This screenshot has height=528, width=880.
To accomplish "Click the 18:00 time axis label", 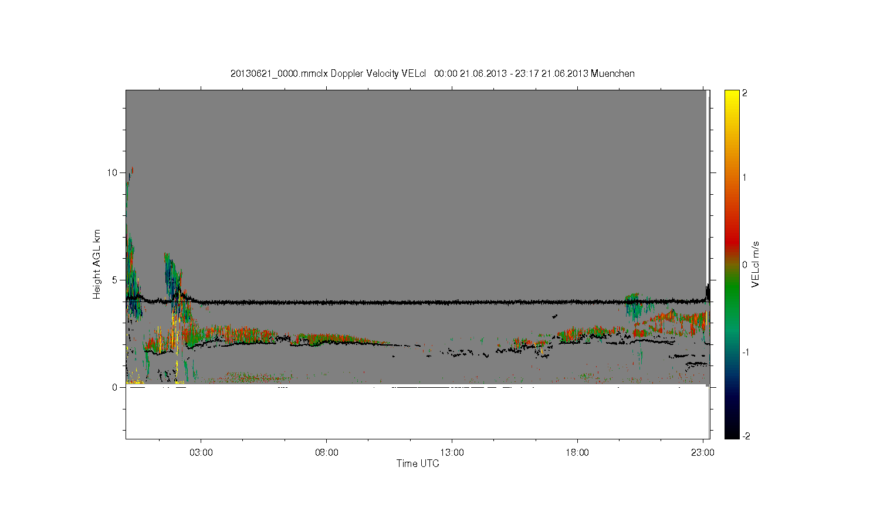I will 578,453.
